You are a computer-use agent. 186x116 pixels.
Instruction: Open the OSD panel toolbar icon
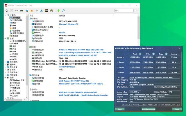46,11
